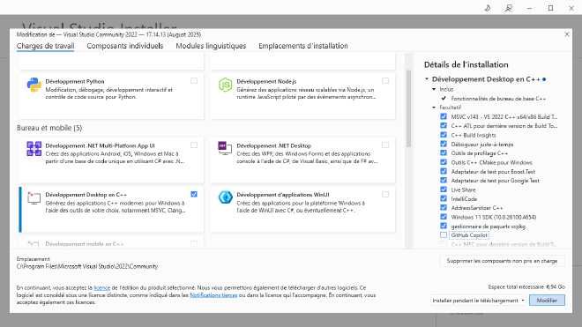Click the WinUI applications workload icon

(225, 197)
